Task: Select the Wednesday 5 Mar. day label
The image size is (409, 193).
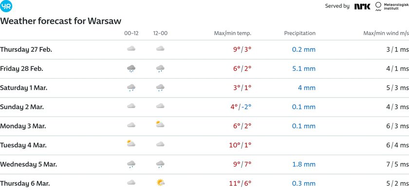Action: (x=28, y=164)
